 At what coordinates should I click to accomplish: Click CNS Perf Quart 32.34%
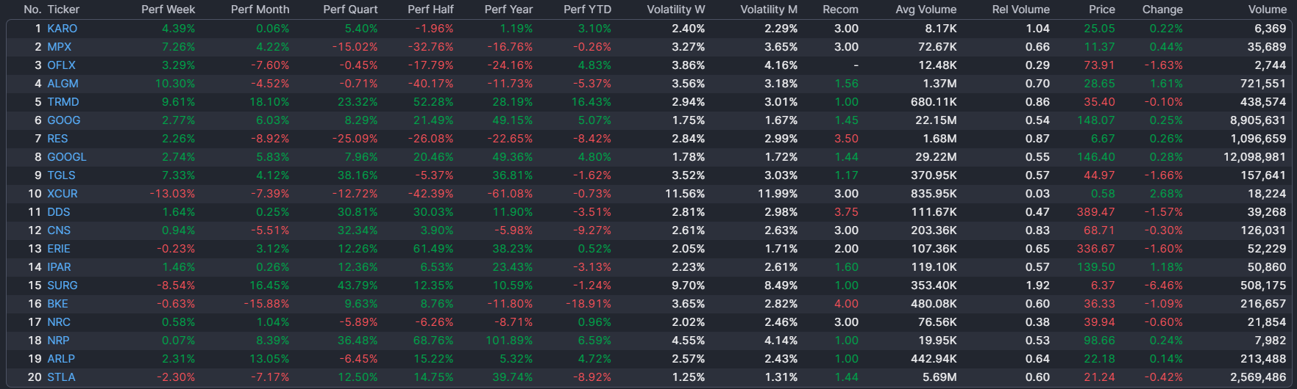click(358, 230)
